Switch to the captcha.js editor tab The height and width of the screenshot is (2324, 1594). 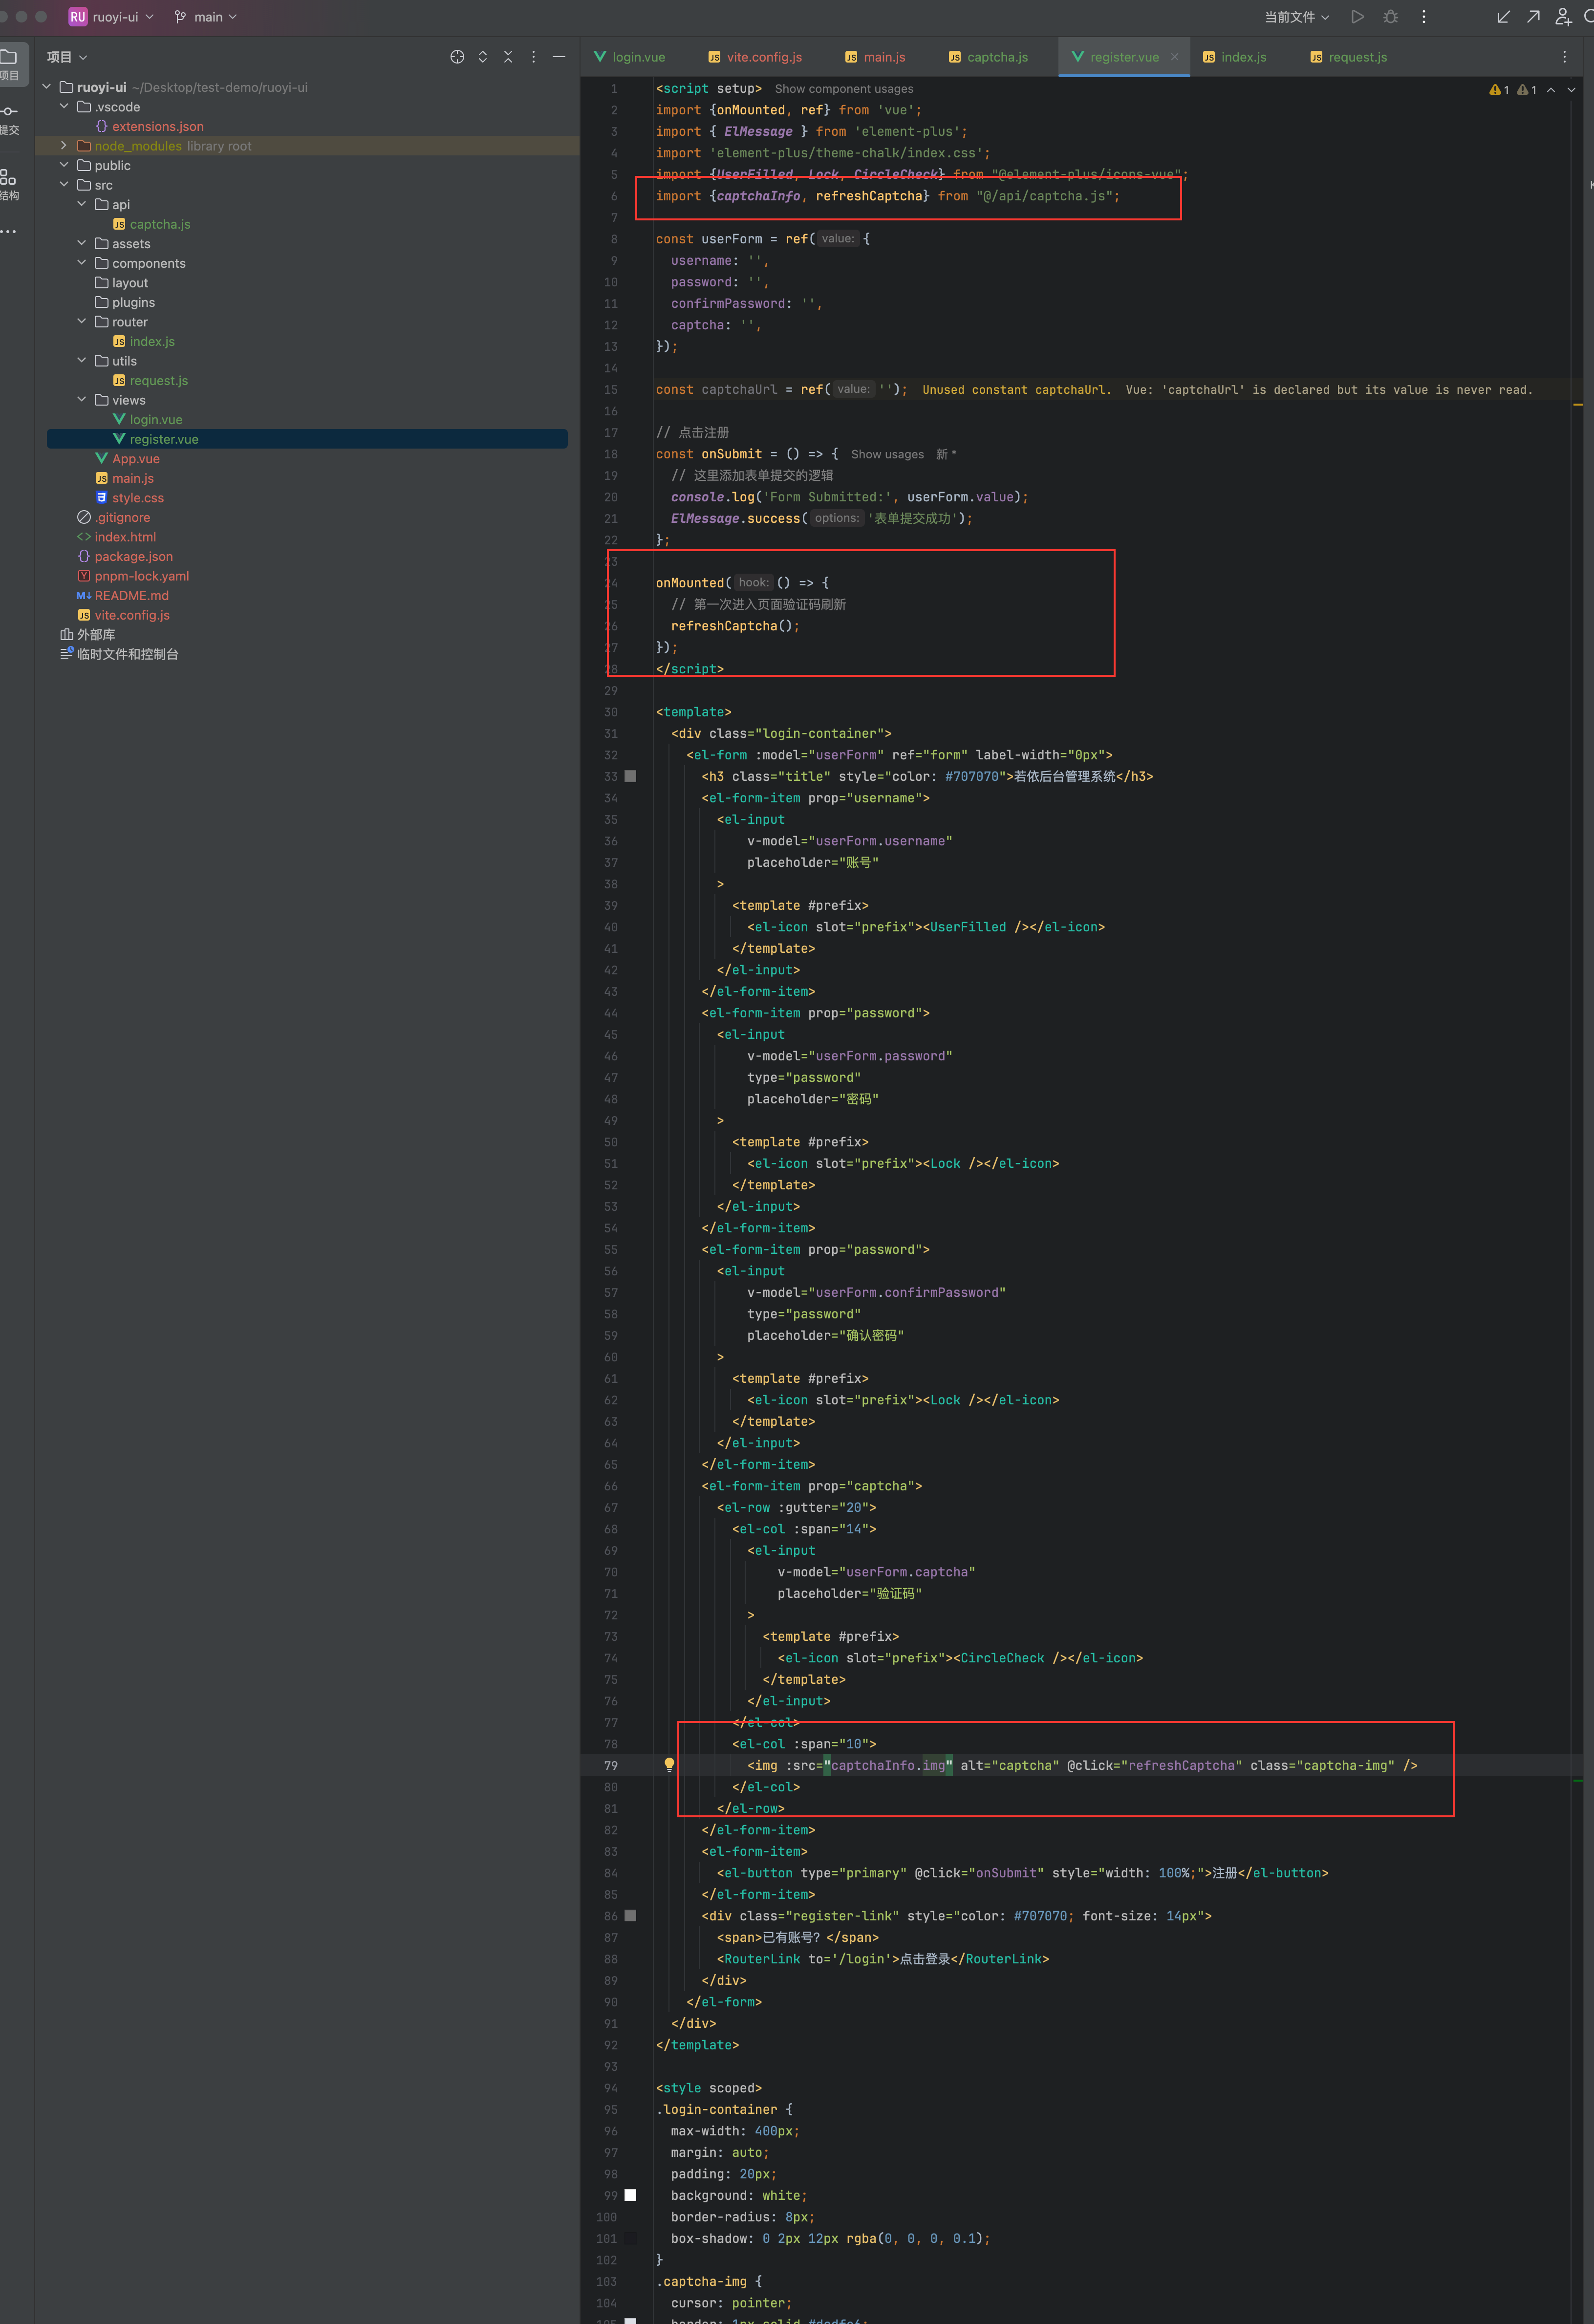(988, 57)
